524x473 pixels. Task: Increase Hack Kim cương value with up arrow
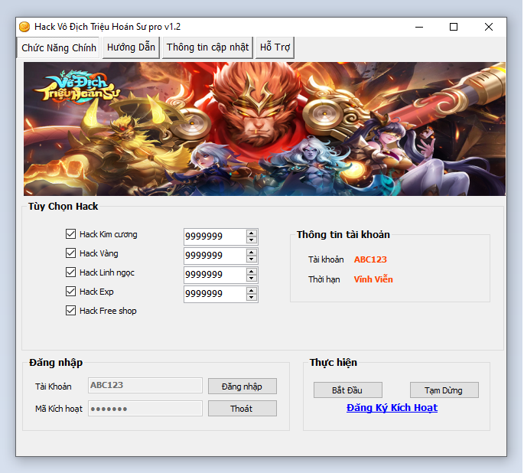252,233
